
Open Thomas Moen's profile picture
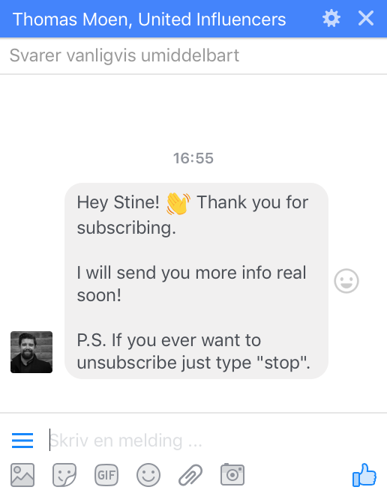31,352
